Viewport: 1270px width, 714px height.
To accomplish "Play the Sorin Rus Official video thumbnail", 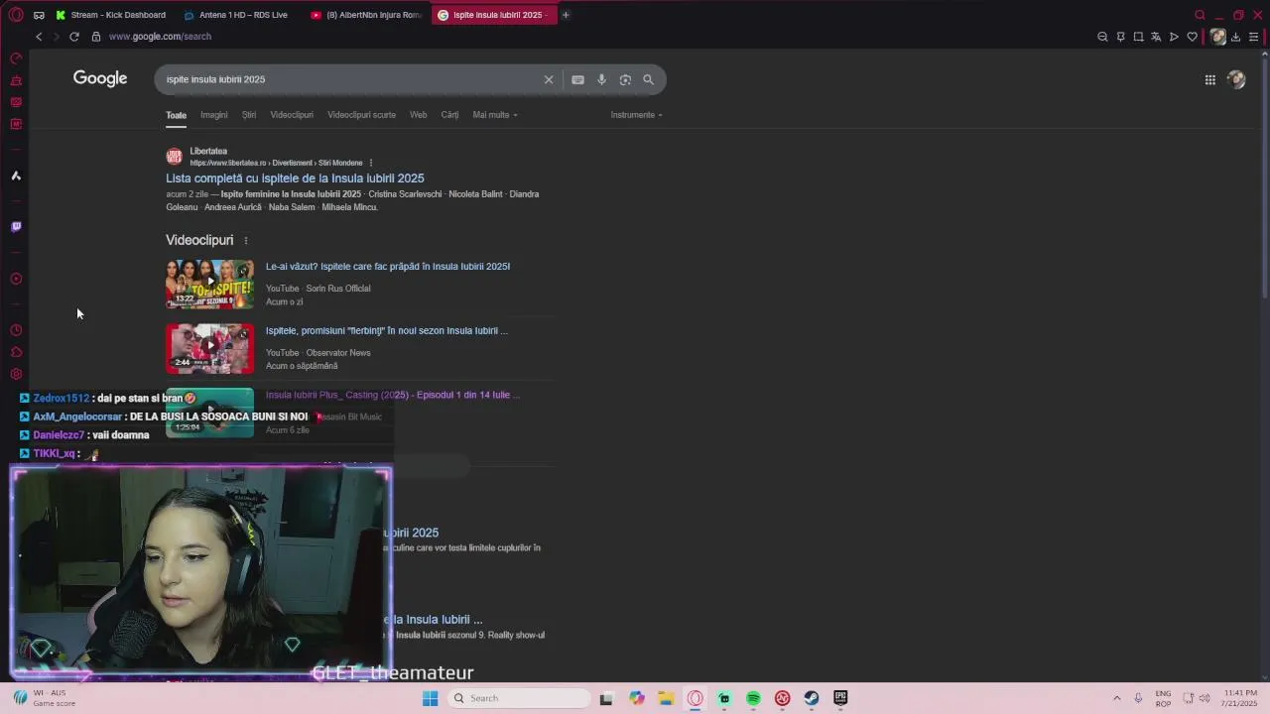I will tap(209, 284).
